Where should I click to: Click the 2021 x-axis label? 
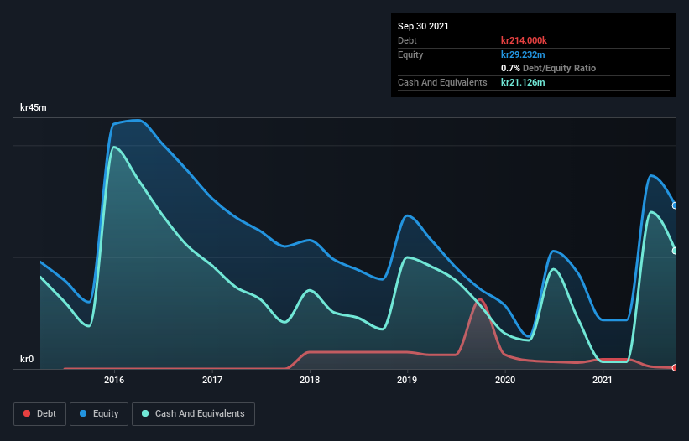[x=603, y=380]
